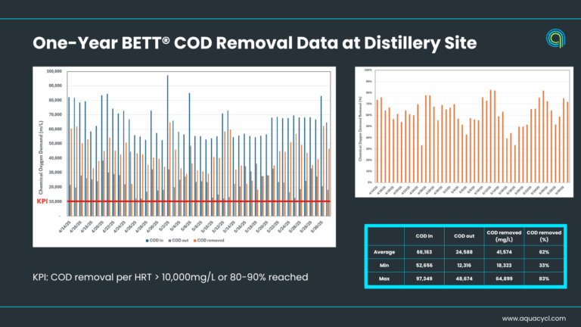Image resolution: width=581 pixels, height=327 pixels.
Task: Click the 'Chemical Oxygen Demand (m/L)' axis title
Action: 41,157
